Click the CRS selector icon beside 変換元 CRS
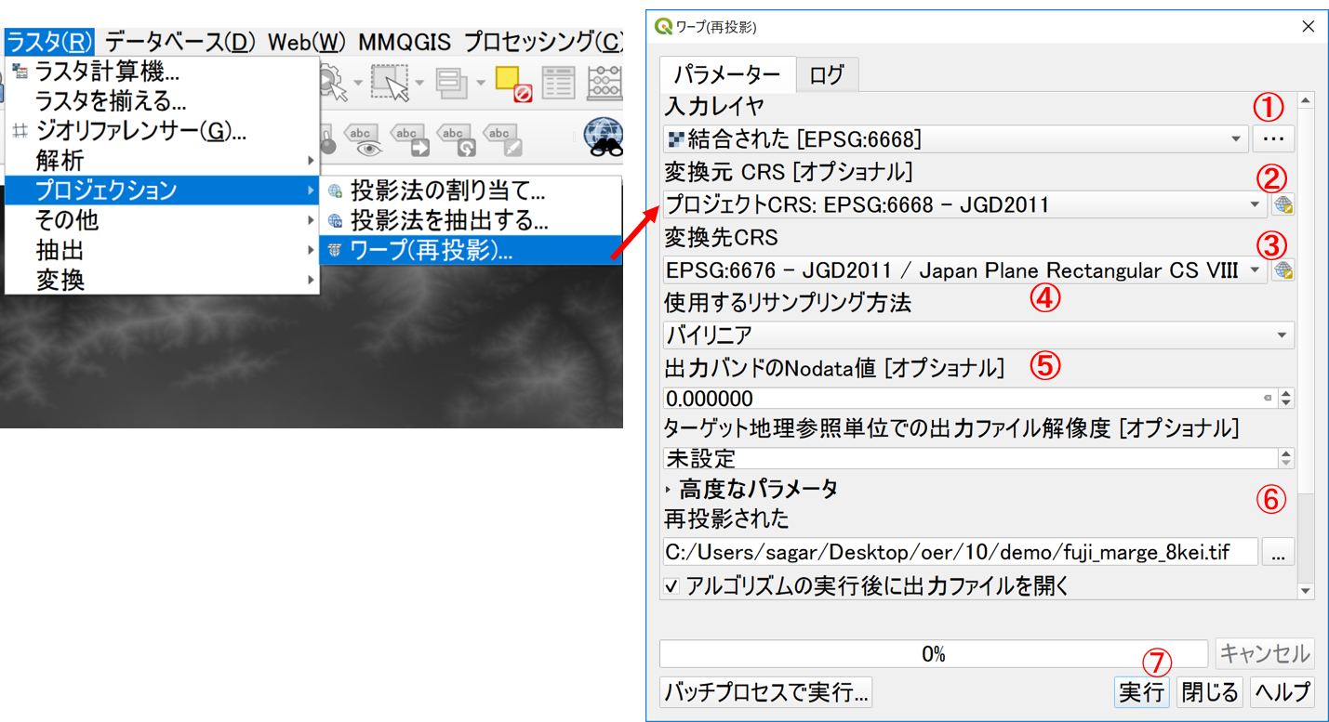Screen dimensions: 1329x722 point(1283,204)
